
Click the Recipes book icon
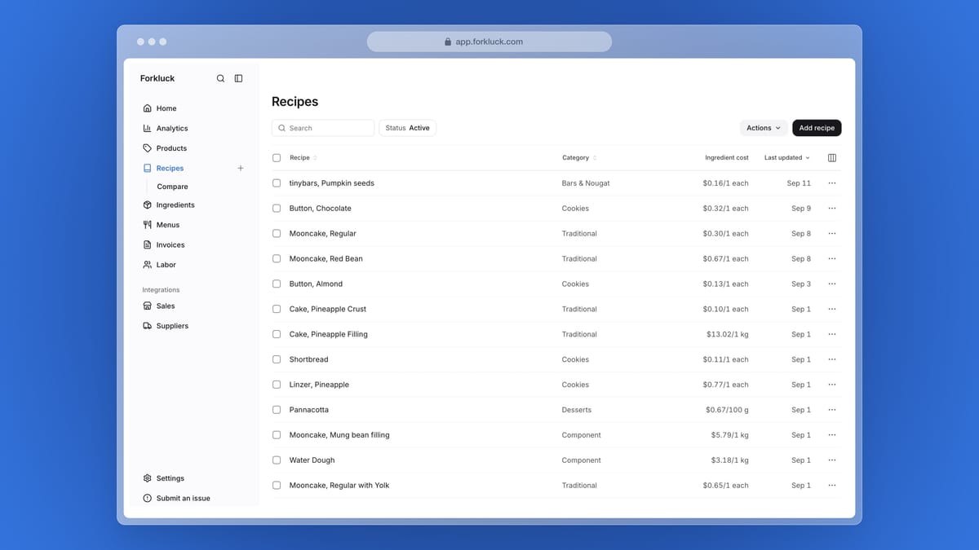pos(147,168)
